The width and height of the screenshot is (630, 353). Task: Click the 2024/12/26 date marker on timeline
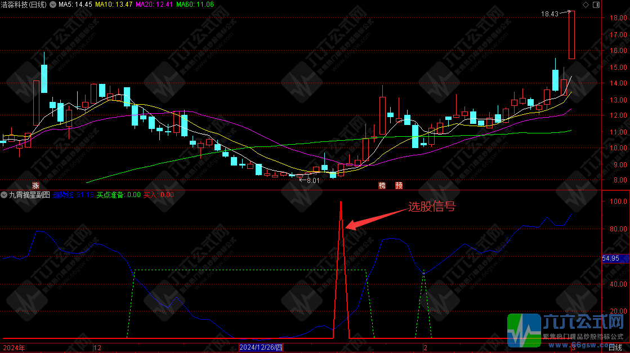point(261,348)
